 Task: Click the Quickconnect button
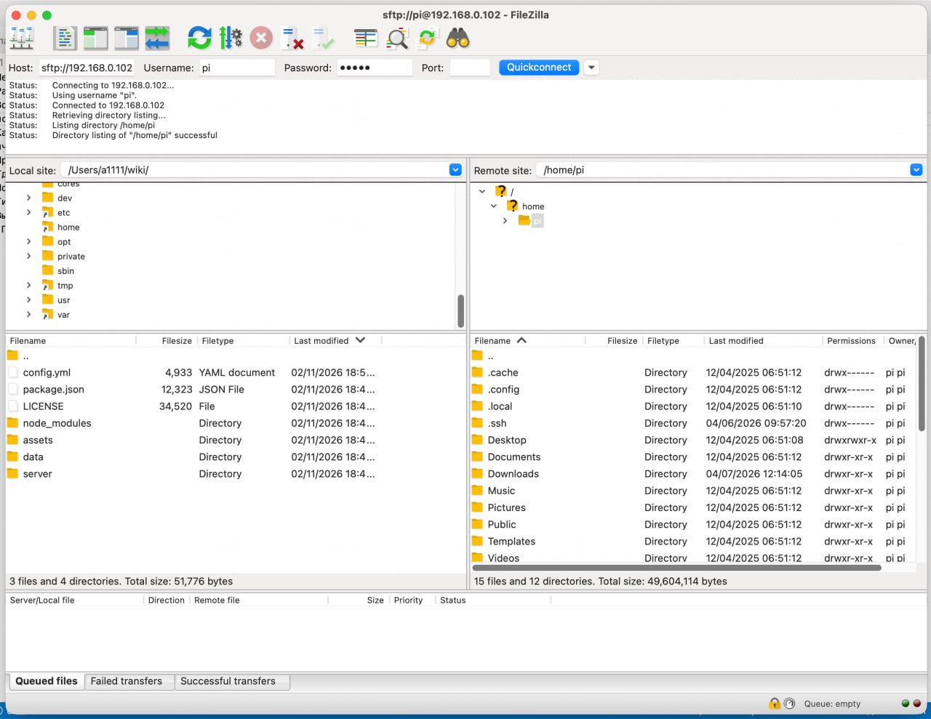pyautogui.click(x=538, y=67)
